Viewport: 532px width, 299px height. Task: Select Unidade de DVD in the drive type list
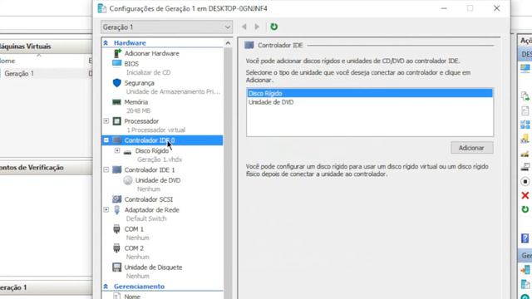tap(369, 102)
